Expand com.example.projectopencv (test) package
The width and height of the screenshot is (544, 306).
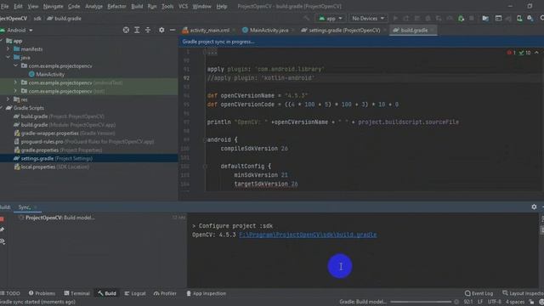coord(15,91)
